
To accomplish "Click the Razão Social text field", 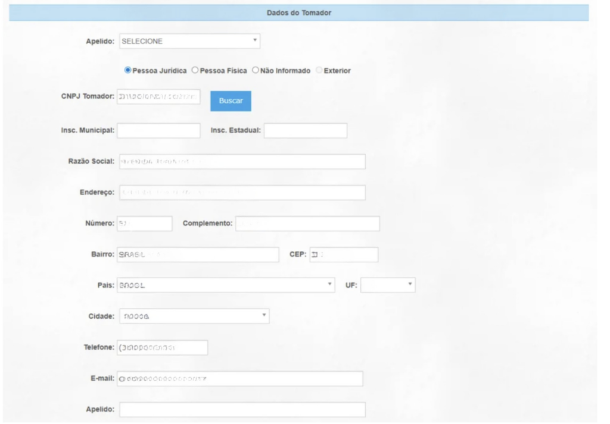I will [241, 162].
